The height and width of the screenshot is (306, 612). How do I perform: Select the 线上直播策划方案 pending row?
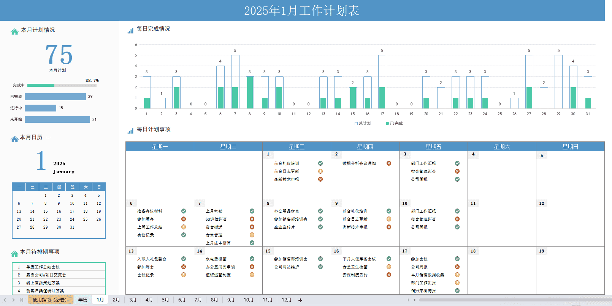click(59, 283)
